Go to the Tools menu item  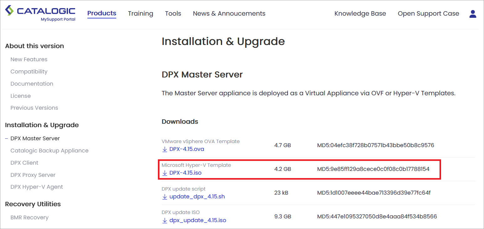173,14
